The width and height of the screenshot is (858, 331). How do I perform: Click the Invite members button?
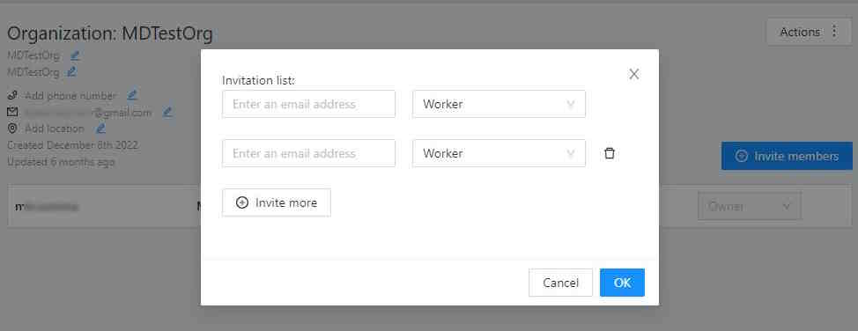tap(787, 156)
